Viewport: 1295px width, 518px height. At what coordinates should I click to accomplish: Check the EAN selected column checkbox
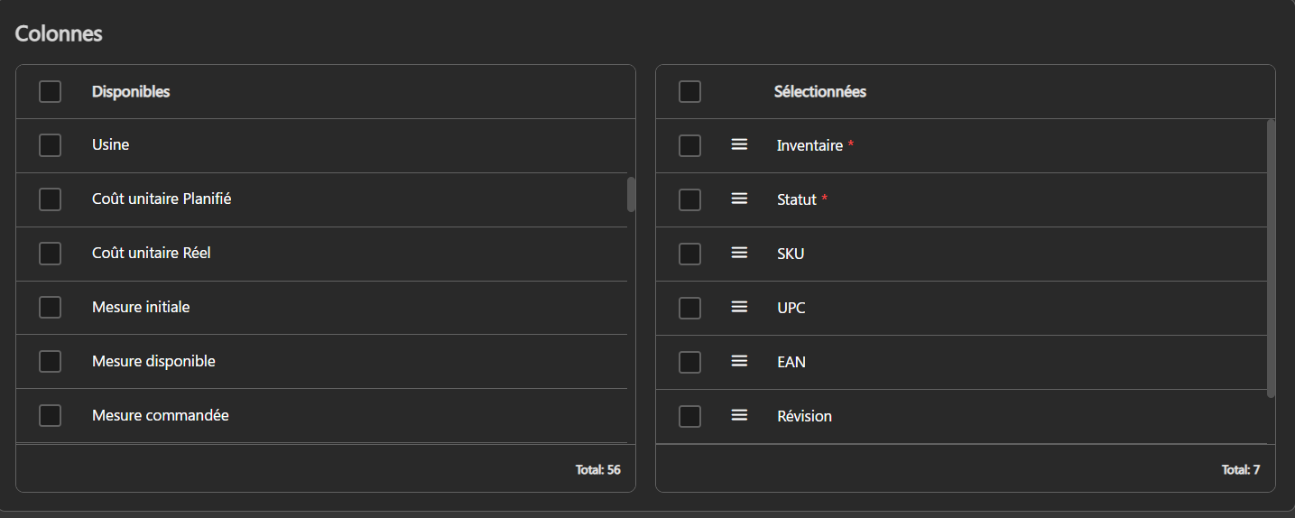689,362
